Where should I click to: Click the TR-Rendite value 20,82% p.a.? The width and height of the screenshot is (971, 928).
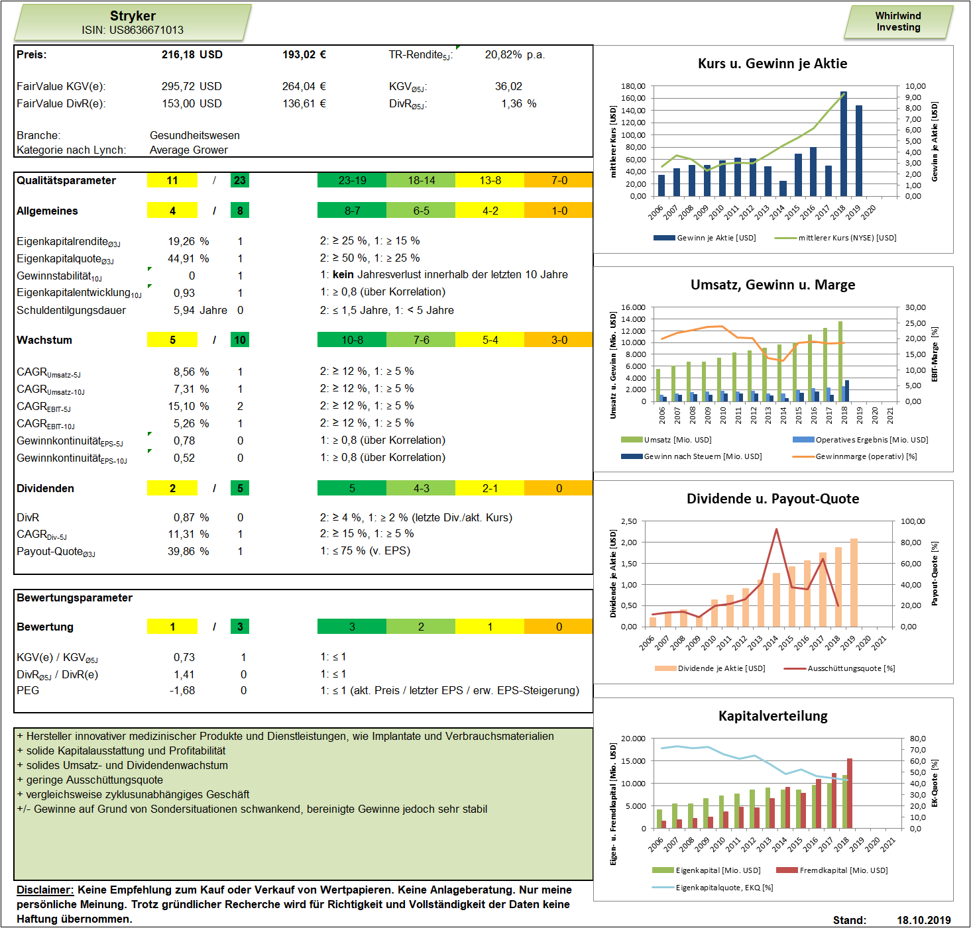click(515, 54)
